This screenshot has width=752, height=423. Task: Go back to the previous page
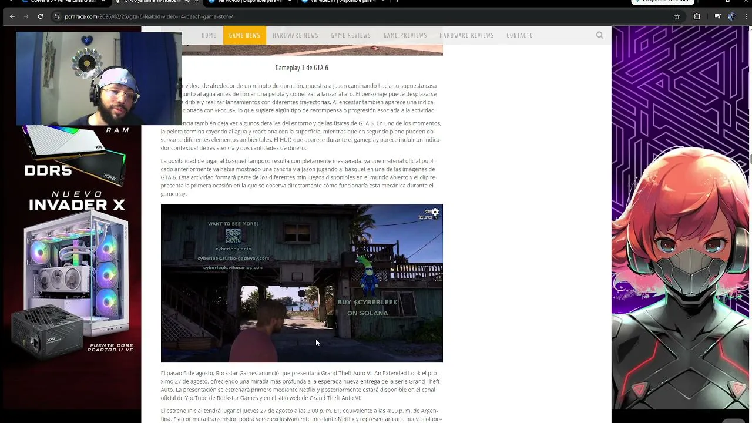pyautogui.click(x=12, y=16)
